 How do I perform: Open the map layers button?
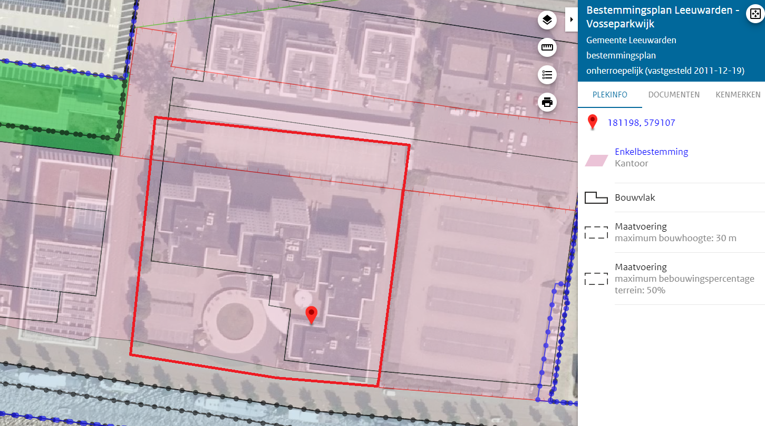(x=547, y=21)
